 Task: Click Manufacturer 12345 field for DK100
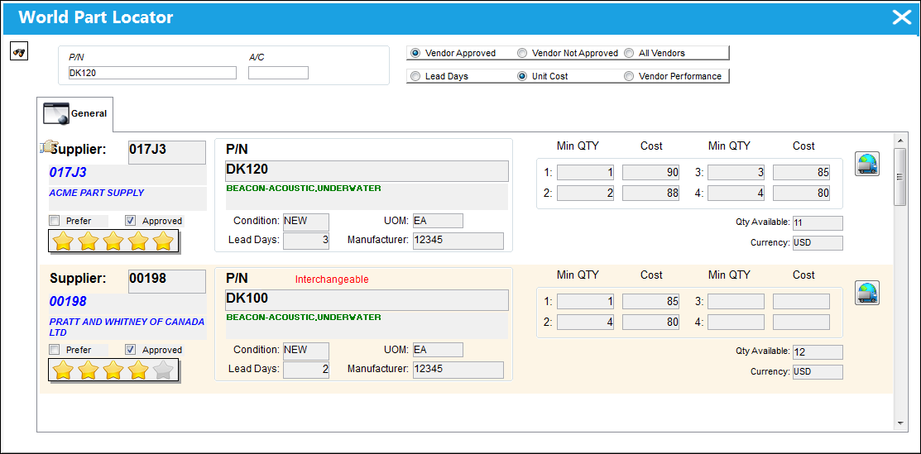(x=458, y=370)
